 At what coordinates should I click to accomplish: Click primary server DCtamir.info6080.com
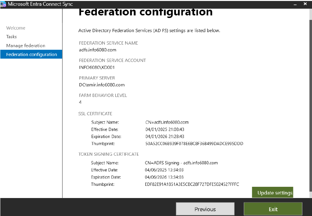click(x=102, y=85)
